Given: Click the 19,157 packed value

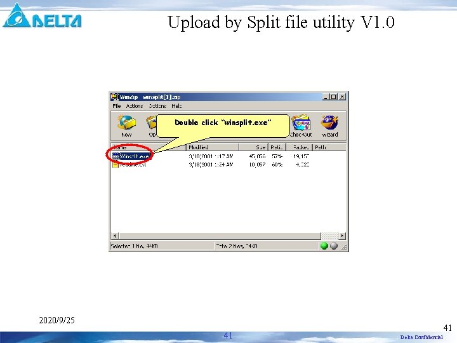Looking at the screenshot, I should [301, 156].
